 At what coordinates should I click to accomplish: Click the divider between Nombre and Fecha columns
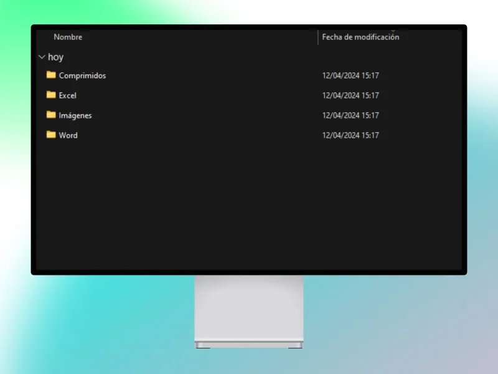click(318, 37)
